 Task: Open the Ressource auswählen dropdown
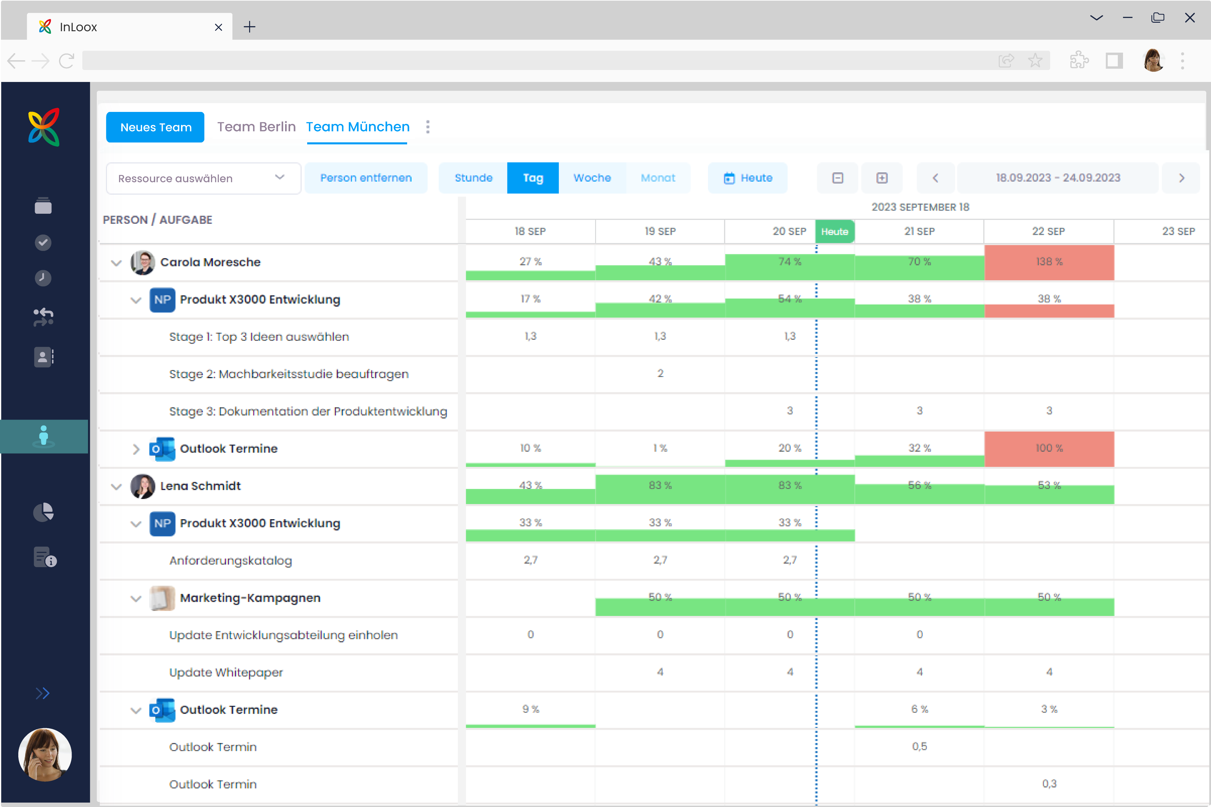coord(203,179)
